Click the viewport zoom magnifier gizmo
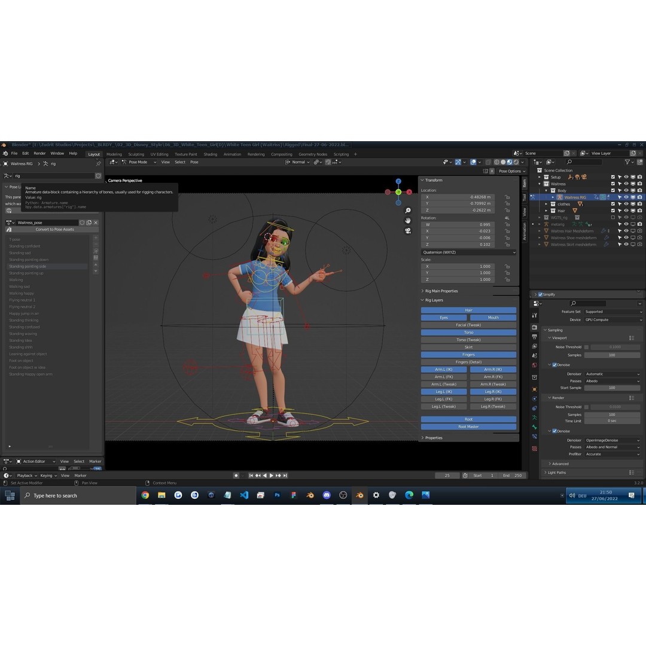Viewport: 646px width, 646px height. (x=408, y=211)
